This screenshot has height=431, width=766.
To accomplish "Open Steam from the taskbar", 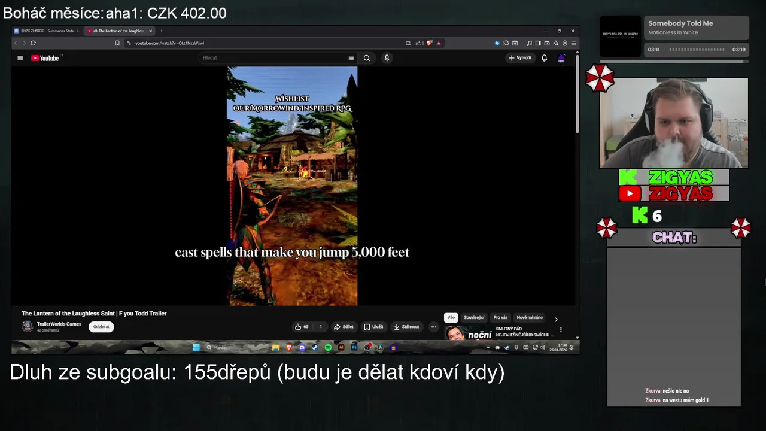I will (x=315, y=347).
